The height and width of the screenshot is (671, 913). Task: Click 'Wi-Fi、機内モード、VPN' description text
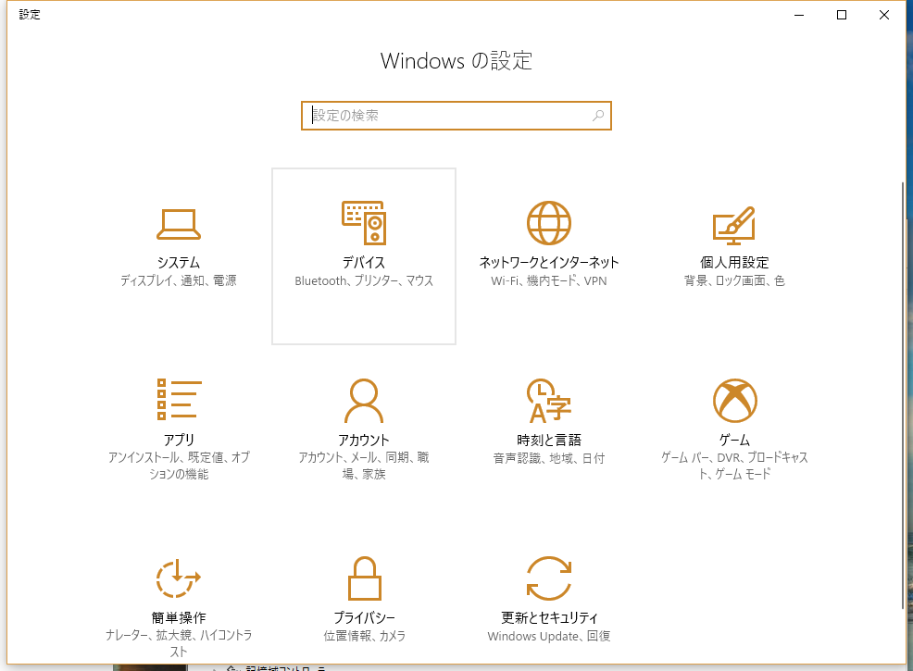tap(549, 280)
